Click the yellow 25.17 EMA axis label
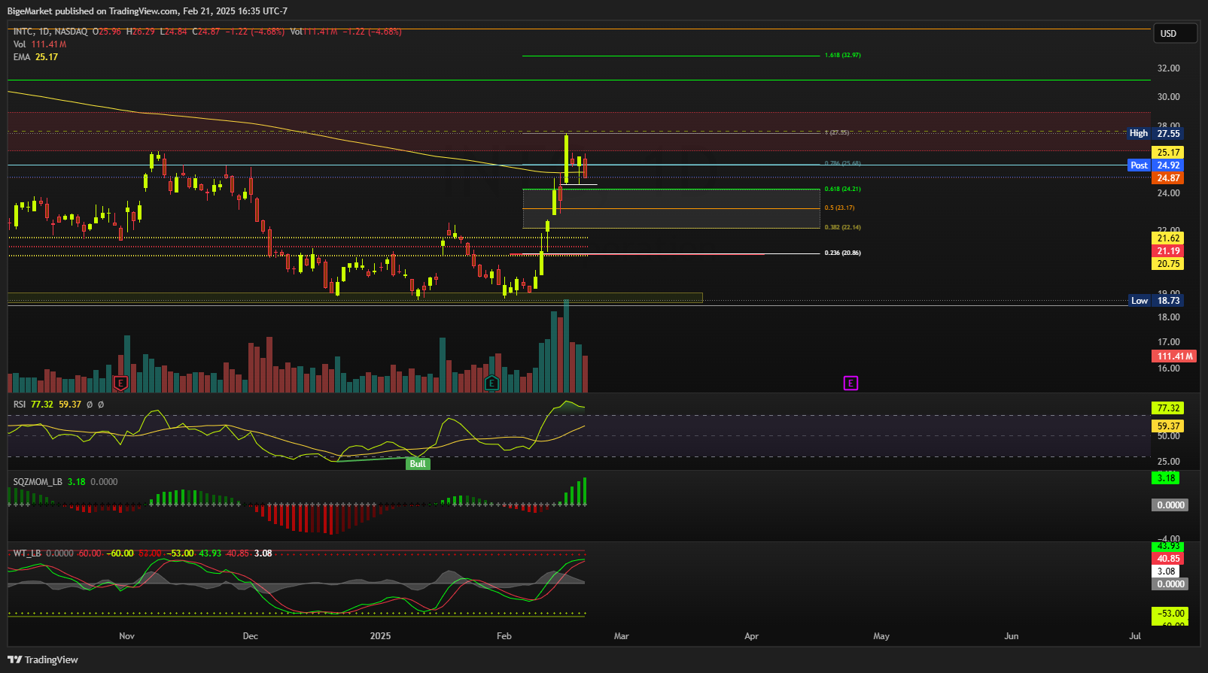 point(1168,153)
